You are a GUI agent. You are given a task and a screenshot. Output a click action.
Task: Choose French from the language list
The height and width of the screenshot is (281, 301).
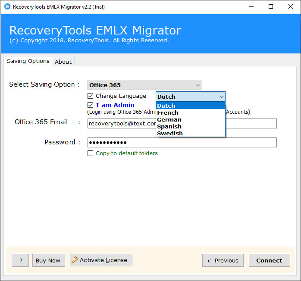[x=191, y=112]
